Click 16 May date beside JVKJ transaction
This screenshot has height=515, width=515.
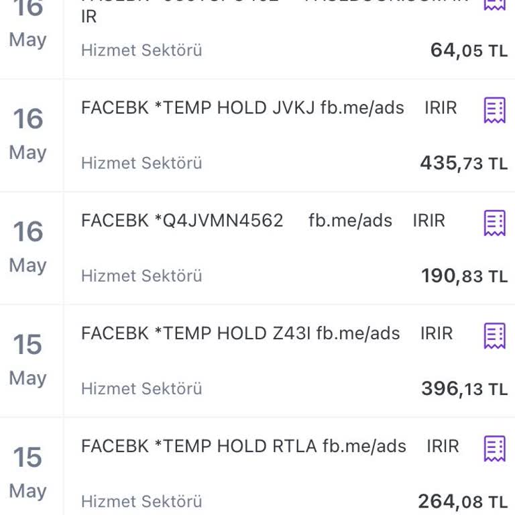coord(28,134)
